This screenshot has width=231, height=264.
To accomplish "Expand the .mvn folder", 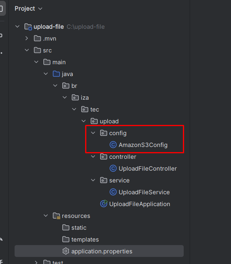I will tap(27, 39).
